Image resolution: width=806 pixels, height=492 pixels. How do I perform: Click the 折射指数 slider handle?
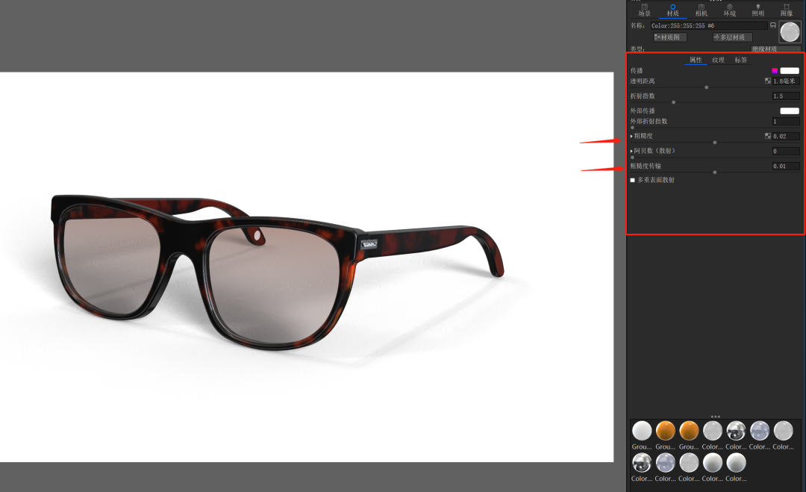click(673, 102)
